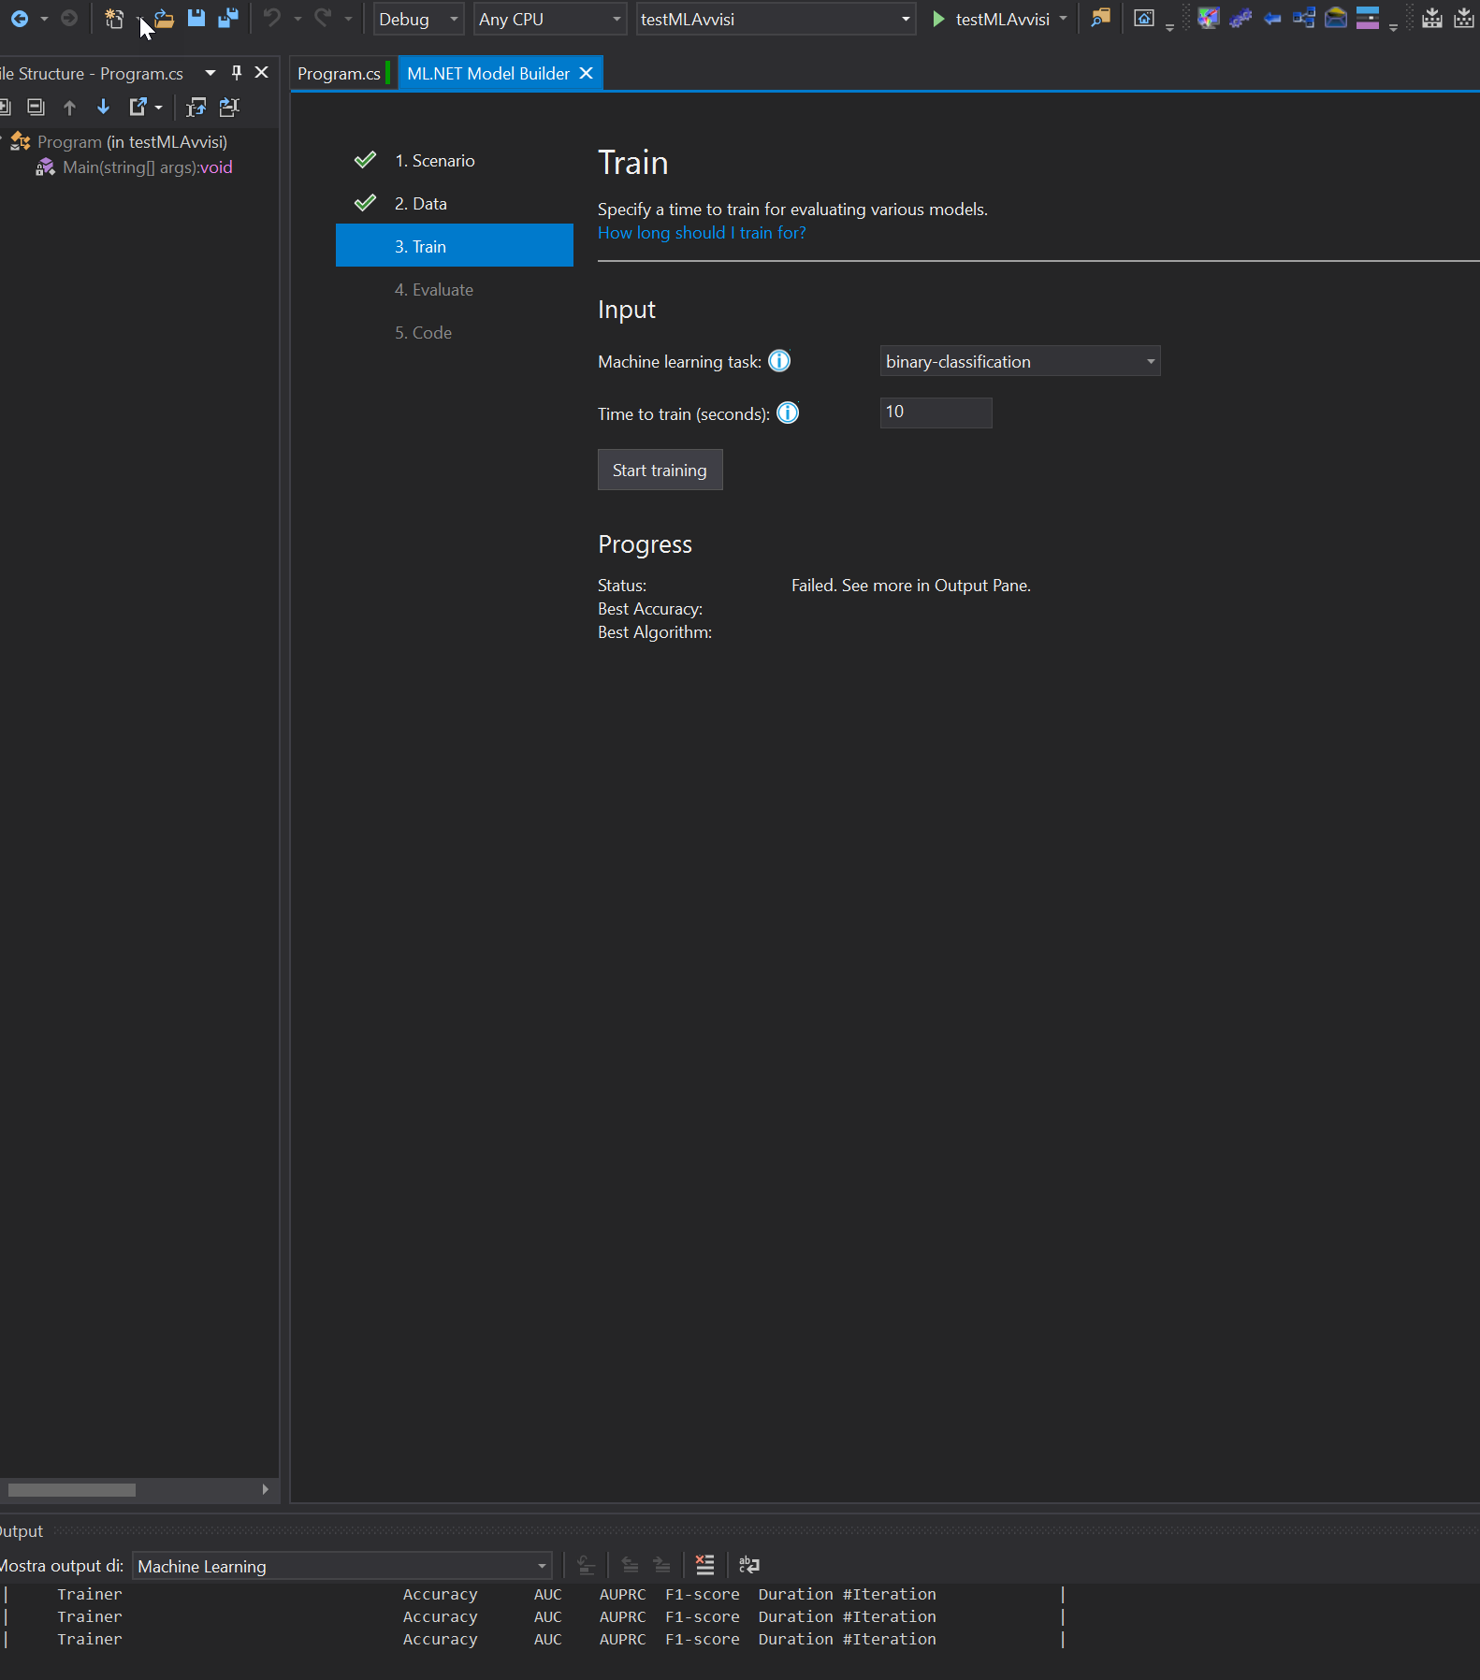
Task: Click the Start training button
Action: pos(660,470)
